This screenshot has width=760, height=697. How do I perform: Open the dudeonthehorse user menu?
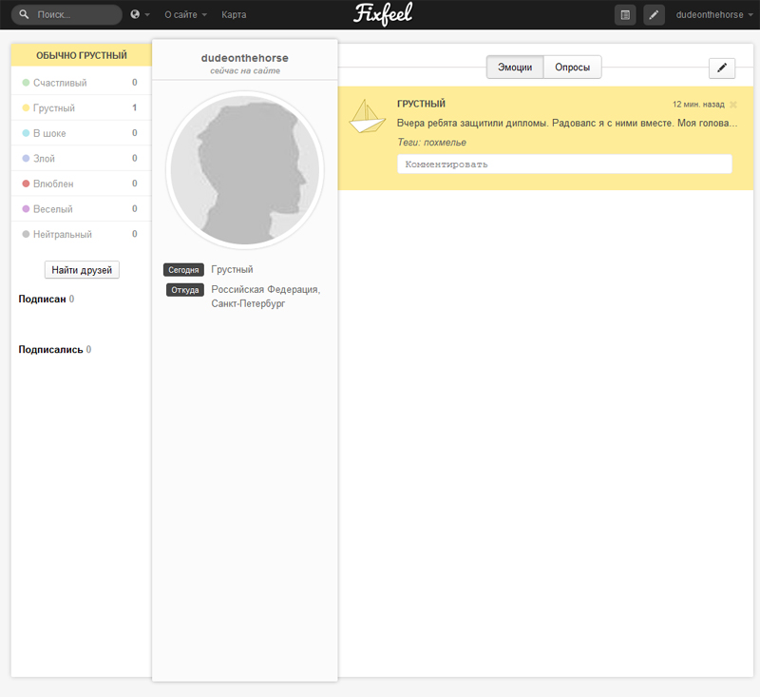coord(714,14)
